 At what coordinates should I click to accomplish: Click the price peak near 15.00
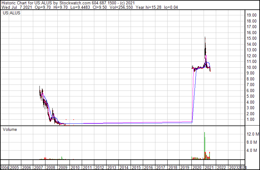click(205, 38)
